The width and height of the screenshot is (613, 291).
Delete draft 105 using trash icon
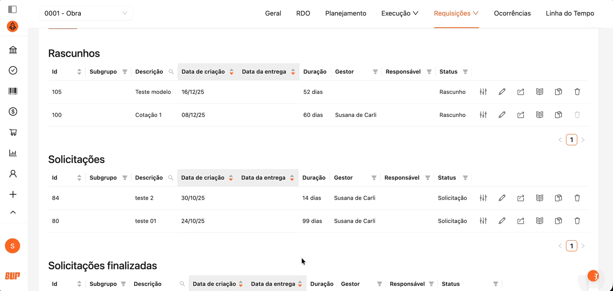click(577, 92)
